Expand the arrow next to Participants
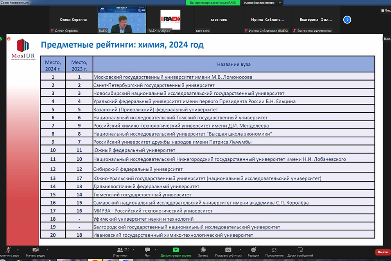The height and width of the screenshot is (261, 391). 133,250
